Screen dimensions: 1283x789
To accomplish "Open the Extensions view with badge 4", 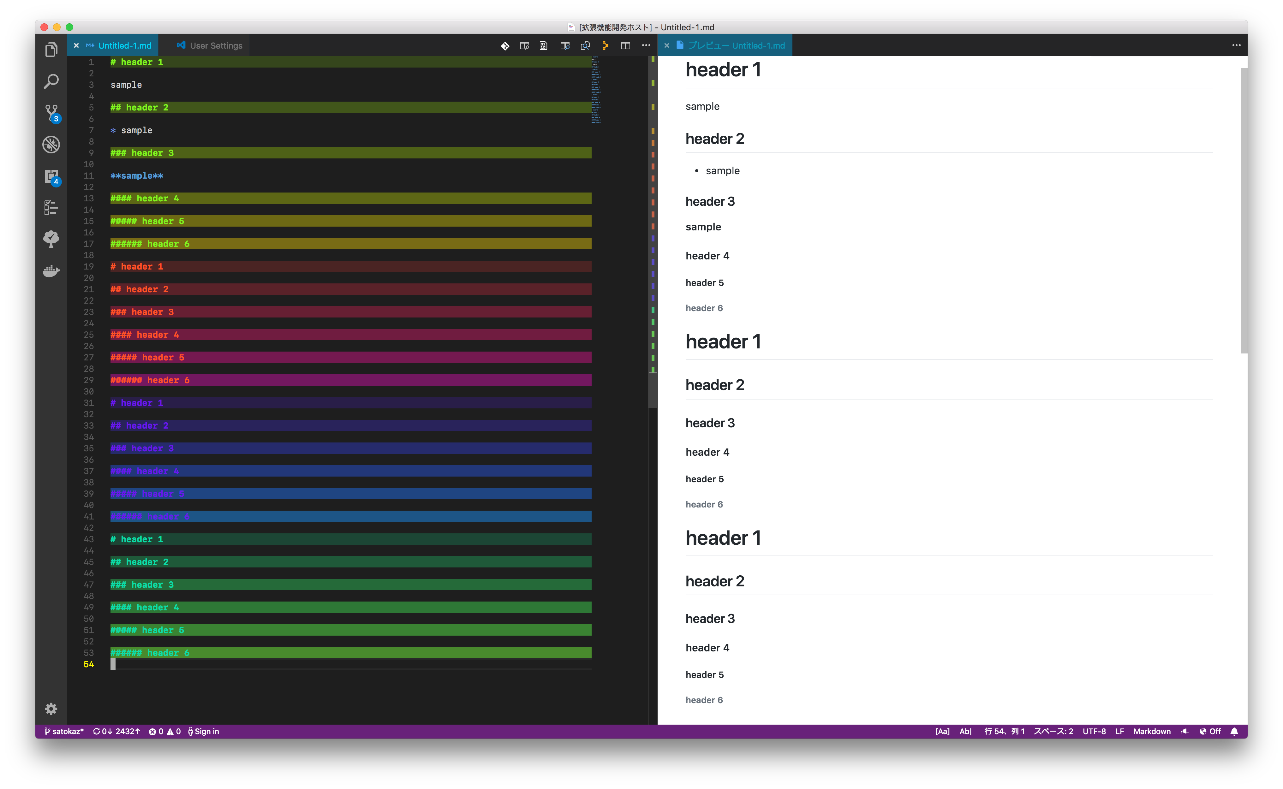I will click(51, 177).
